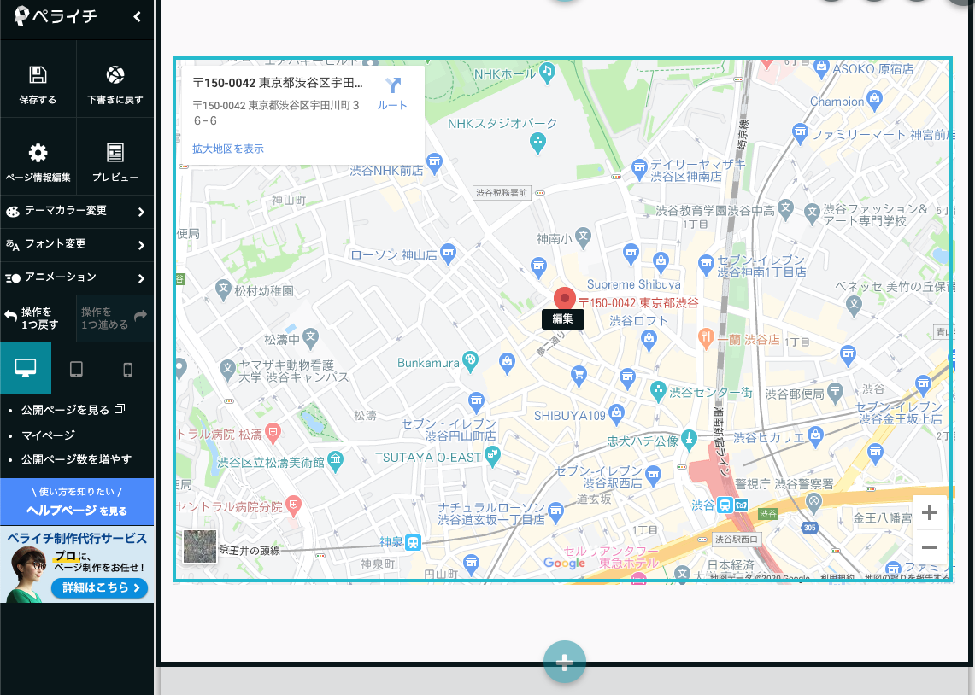
Task: Undo with 操作を1つ戻す
Action: [x=38, y=318]
